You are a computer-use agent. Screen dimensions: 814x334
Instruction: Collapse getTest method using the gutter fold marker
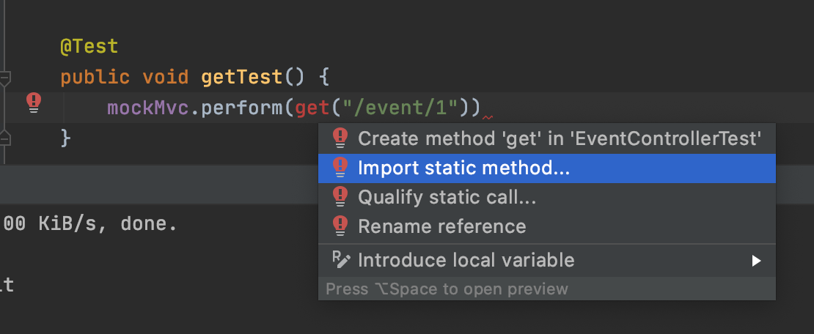[x=4, y=78]
